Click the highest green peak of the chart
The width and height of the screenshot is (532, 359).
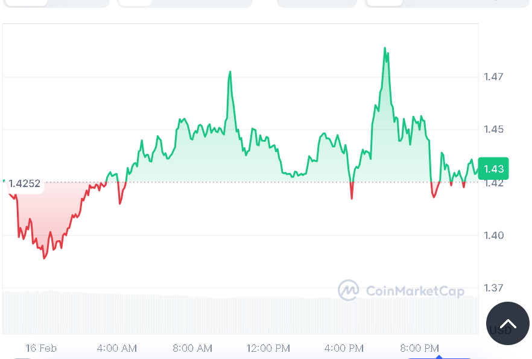click(x=385, y=48)
